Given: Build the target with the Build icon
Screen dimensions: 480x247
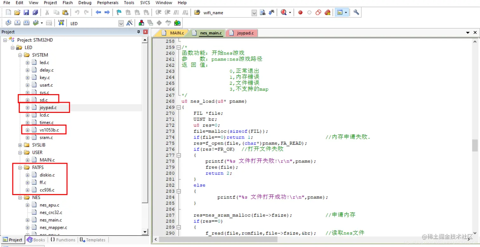Looking at the screenshot, I should (17, 23).
